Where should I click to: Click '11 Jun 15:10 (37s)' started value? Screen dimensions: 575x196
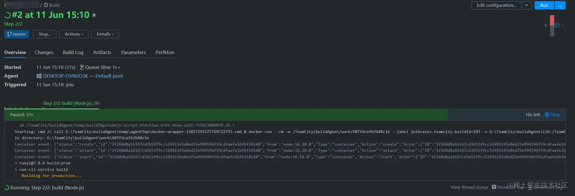pyautogui.click(x=56, y=67)
